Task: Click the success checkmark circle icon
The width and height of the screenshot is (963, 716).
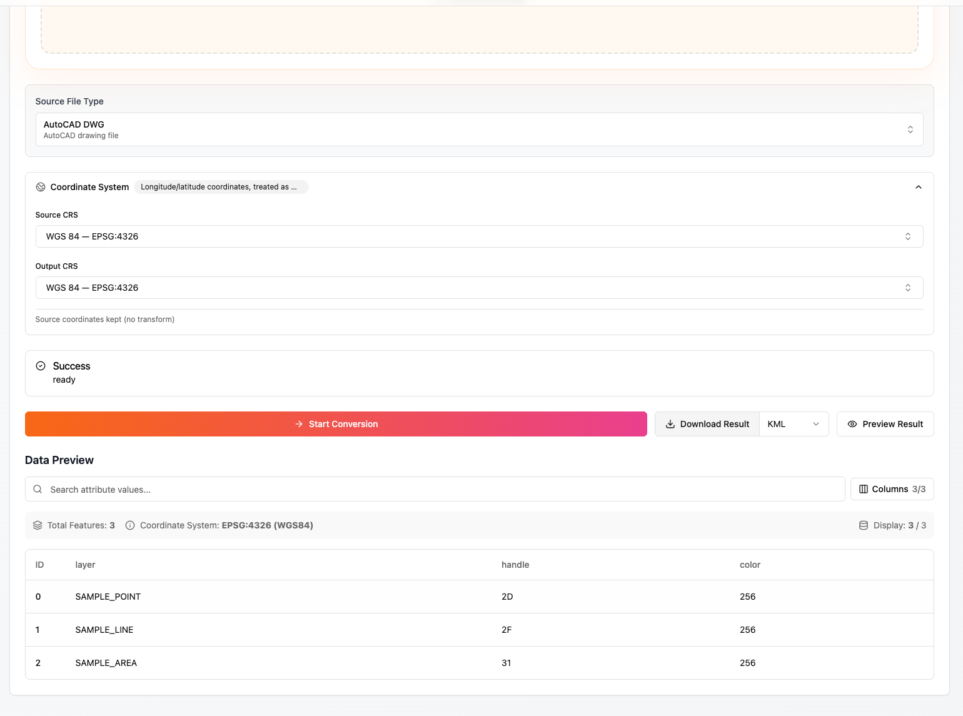Action: click(41, 366)
